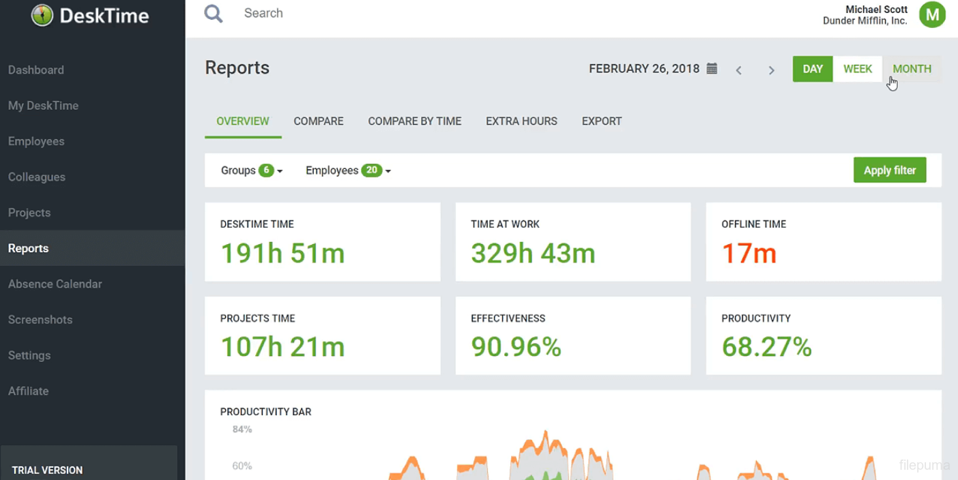This screenshot has width=958, height=480.
Task: Navigate to Absence Calendar in sidebar
Action: (x=55, y=284)
